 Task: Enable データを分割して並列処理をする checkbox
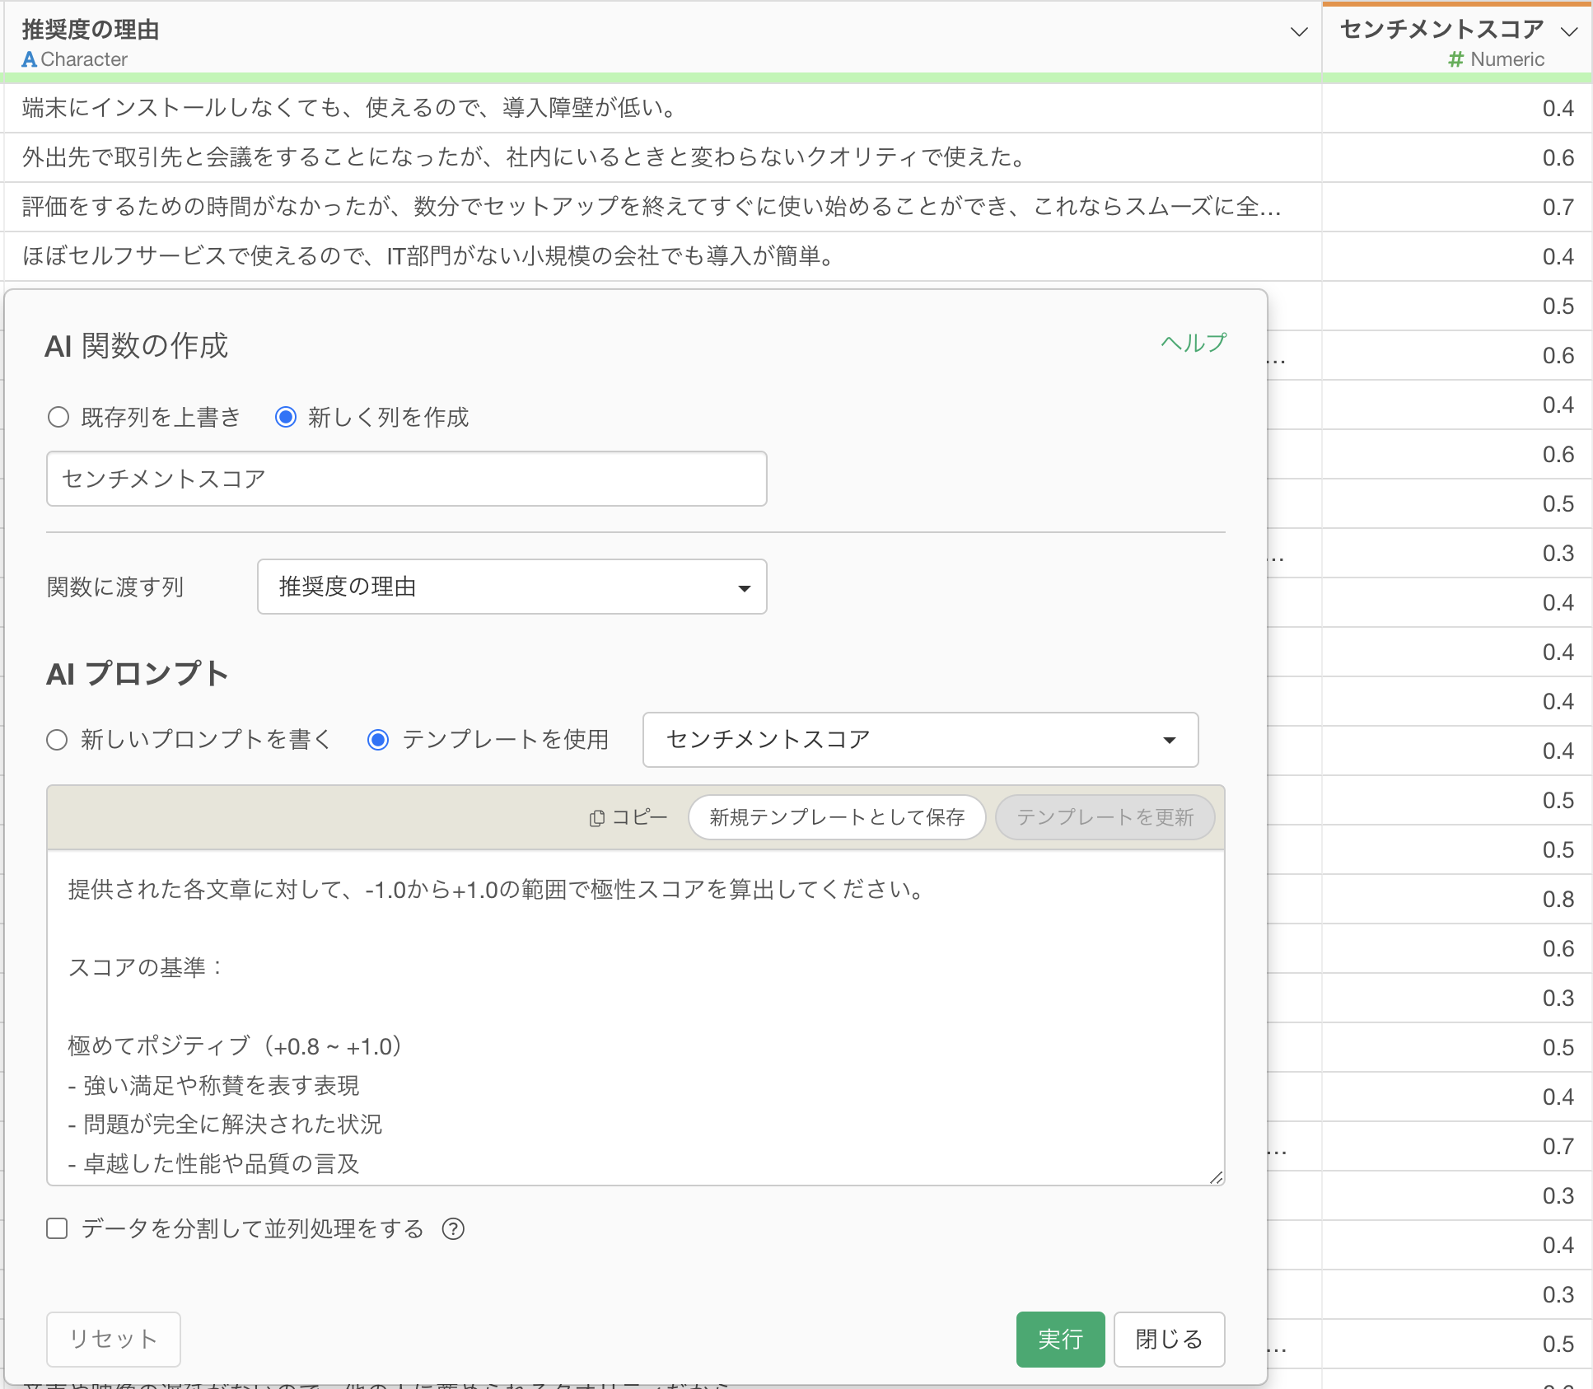[57, 1229]
